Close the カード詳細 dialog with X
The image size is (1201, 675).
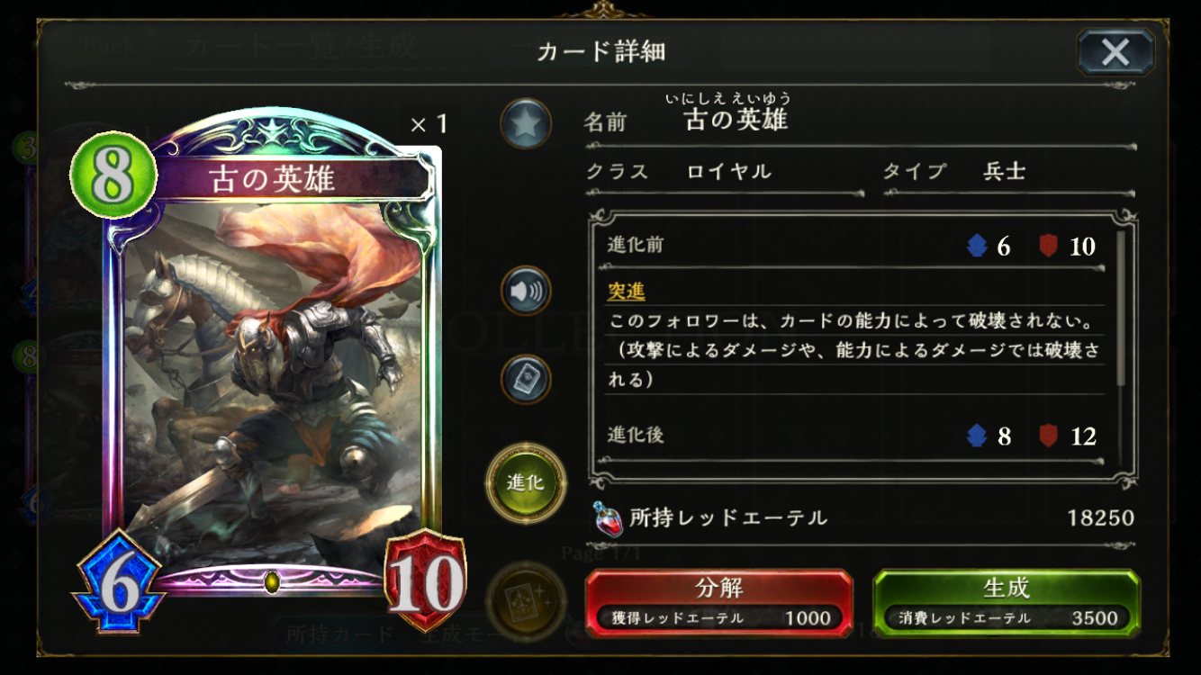point(1115,52)
